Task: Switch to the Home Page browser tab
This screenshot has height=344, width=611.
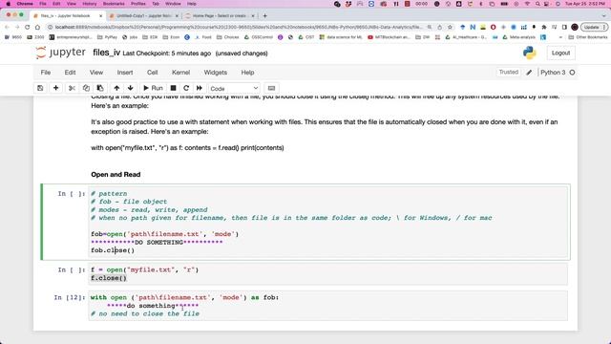Action: [x=219, y=16]
